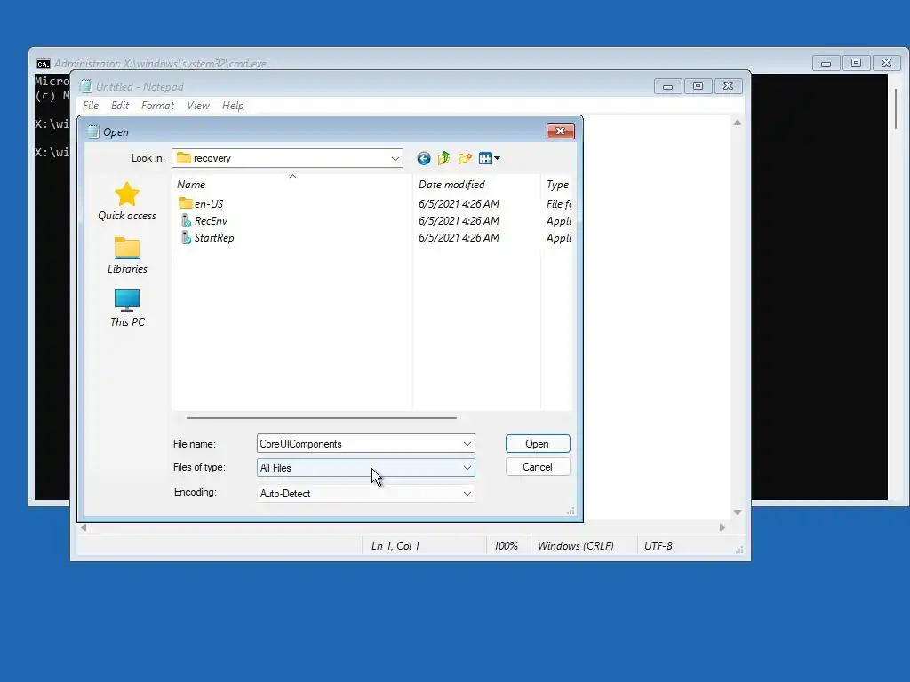Image resolution: width=910 pixels, height=682 pixels.
Task: Go up one folder level icon
Action: (444, 158)
